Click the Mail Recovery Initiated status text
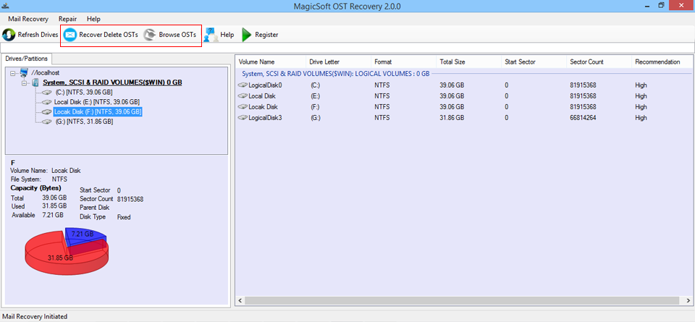 [35, 316]
